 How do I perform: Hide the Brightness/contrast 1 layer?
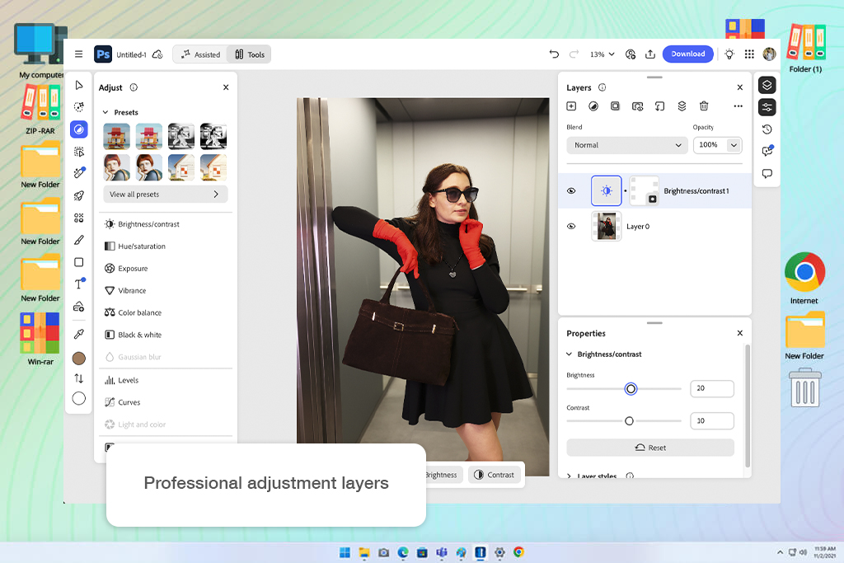pyautogui.click(x=572, y=190)
